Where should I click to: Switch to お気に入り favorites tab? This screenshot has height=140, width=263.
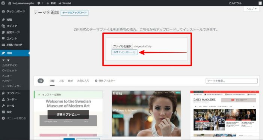tap(83, 81)
